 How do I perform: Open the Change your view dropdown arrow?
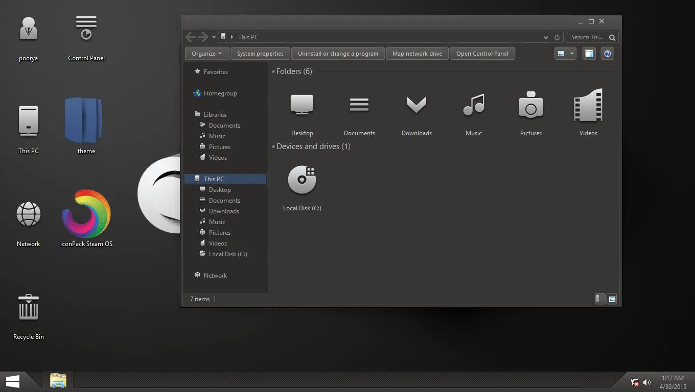(573, 53)
